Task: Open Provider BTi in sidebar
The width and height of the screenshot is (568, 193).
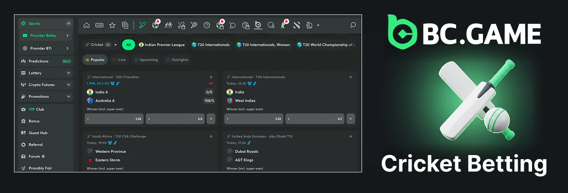Action: tap(46, 48)
